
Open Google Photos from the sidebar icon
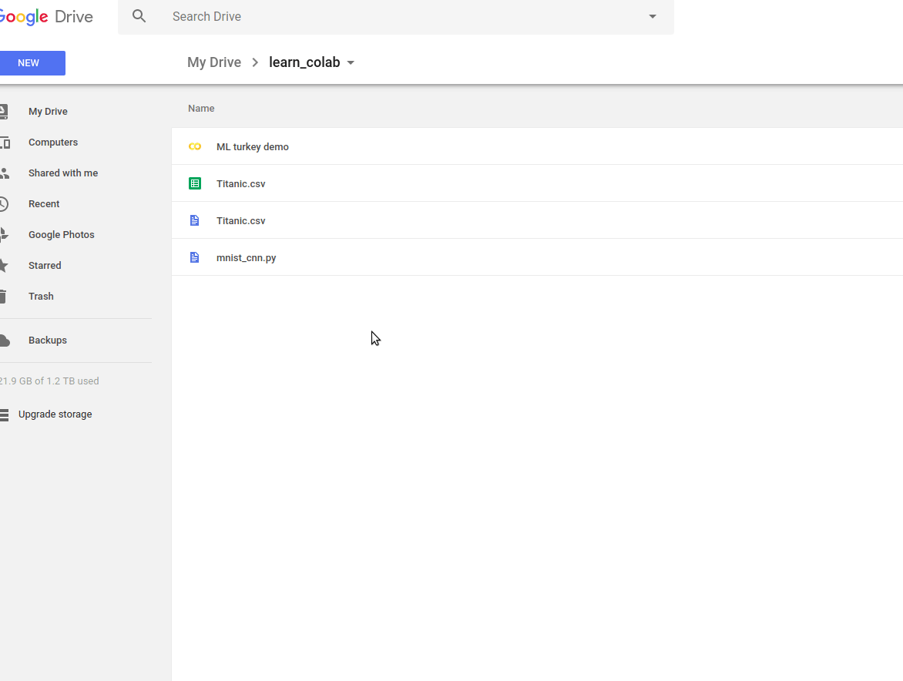point(6,234)
